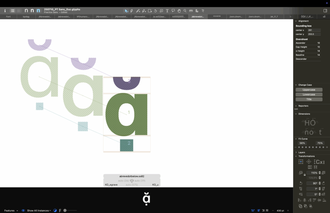Select the highlighted blue n master
330x213 pixels.
click(38, 11)
